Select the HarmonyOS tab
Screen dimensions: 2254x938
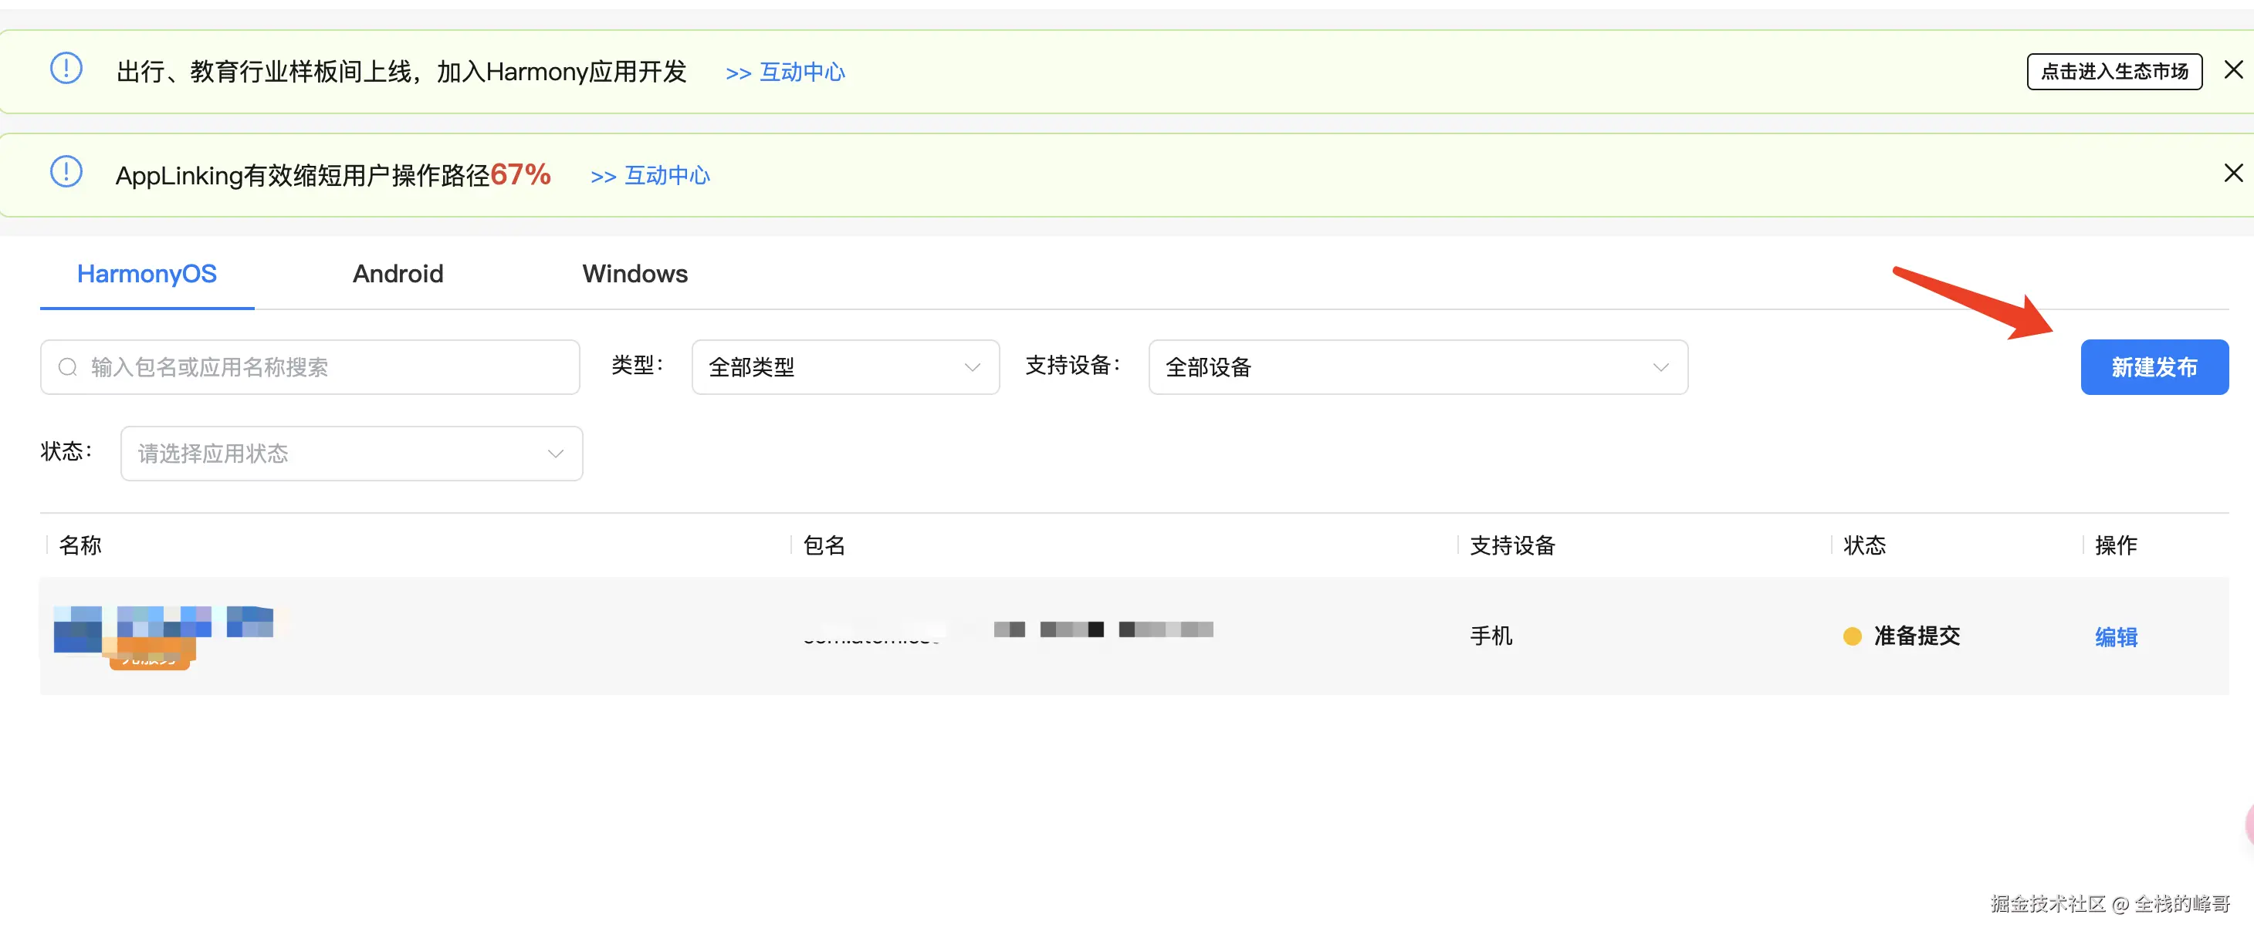pos(146,274)
